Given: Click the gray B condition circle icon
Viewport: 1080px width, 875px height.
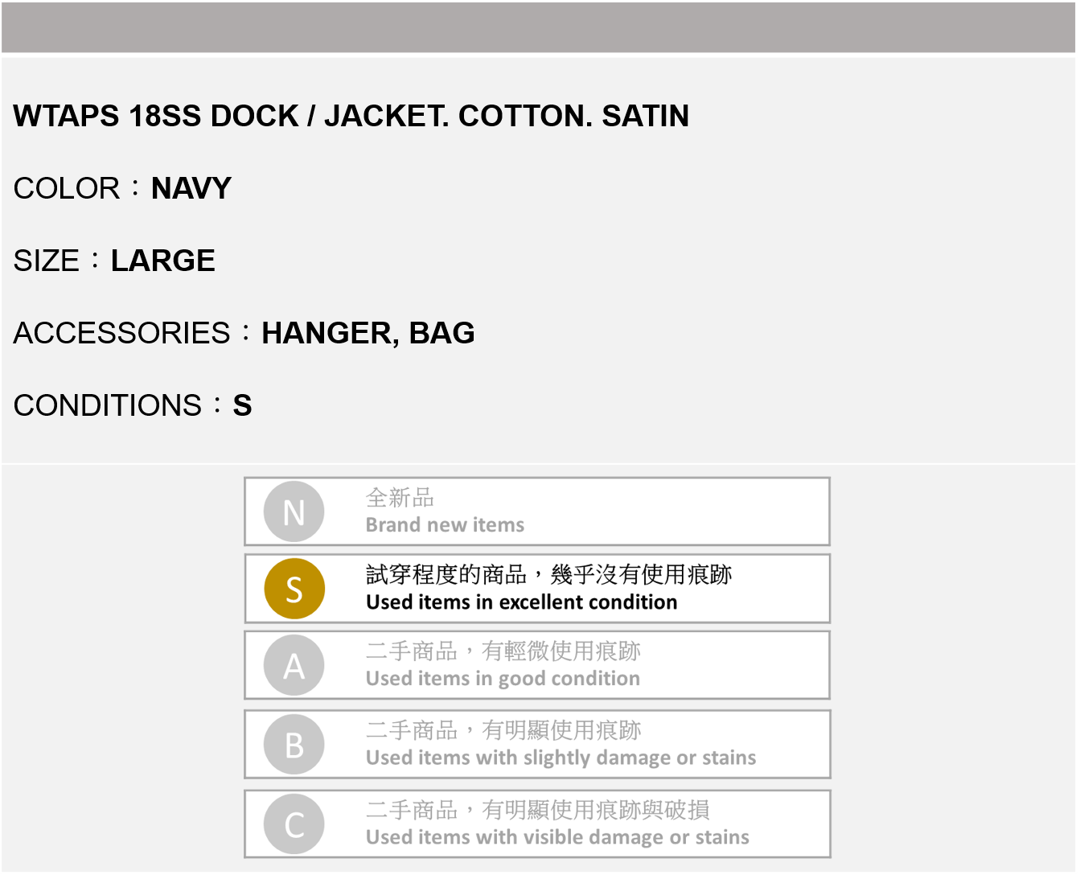Looking at the screenshot, I should click(294, 745).
